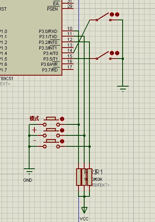
Task: Click the red actuator of the 模式 push button
Action: pos(62,119)
